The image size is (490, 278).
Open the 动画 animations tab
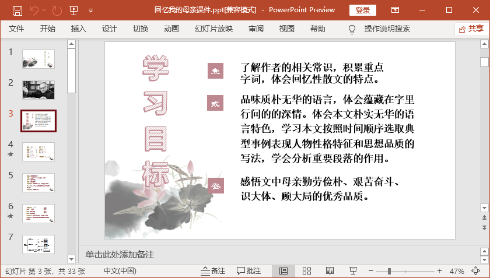click(171, 29)
